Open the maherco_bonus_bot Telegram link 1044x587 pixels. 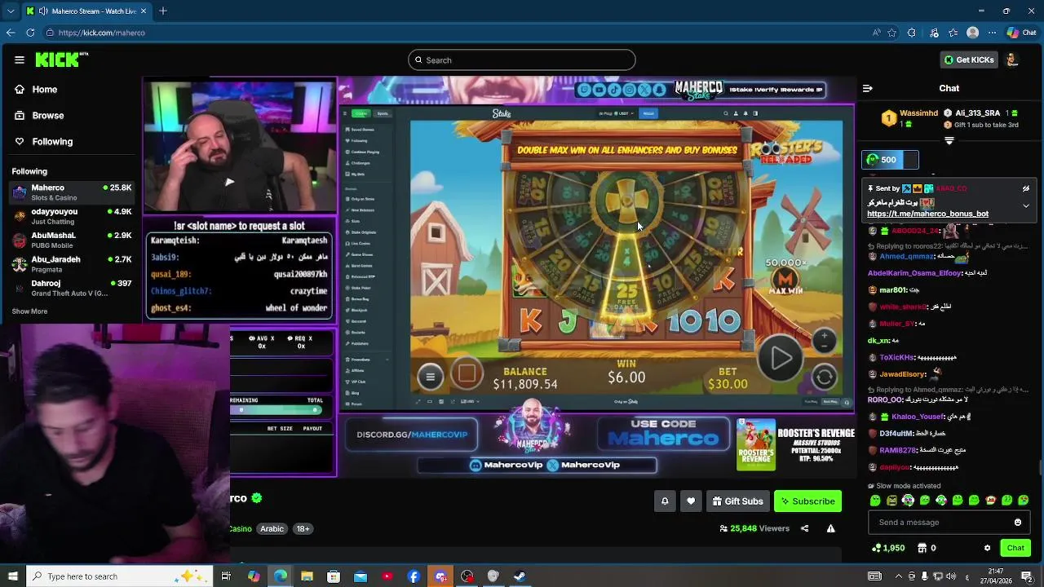tap(927, 214)
